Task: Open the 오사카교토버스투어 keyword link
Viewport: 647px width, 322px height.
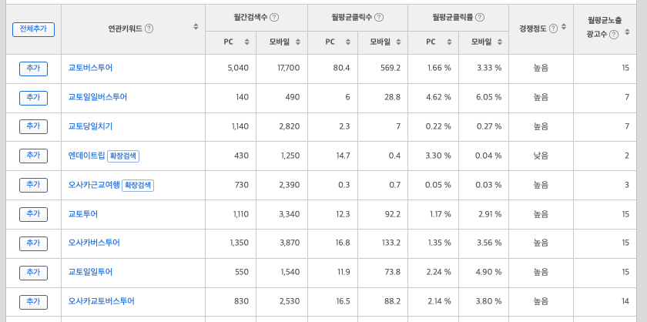Action: (x=101, y=301)
